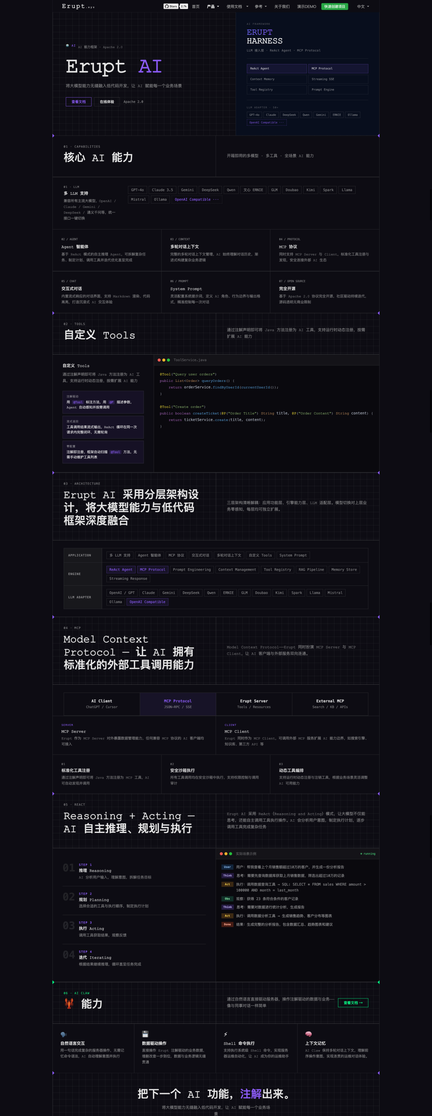Click STEP 1 推理 Reasoning row

[x=135, y=871]
